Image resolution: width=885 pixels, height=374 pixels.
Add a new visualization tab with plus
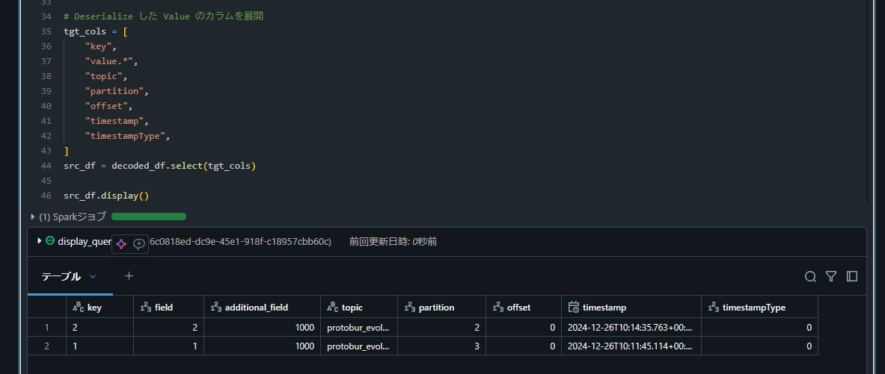pos(129,276)
